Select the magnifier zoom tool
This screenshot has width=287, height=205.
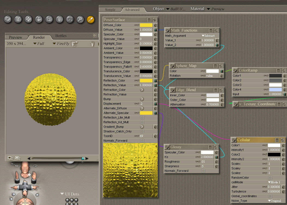pos(80,19)
